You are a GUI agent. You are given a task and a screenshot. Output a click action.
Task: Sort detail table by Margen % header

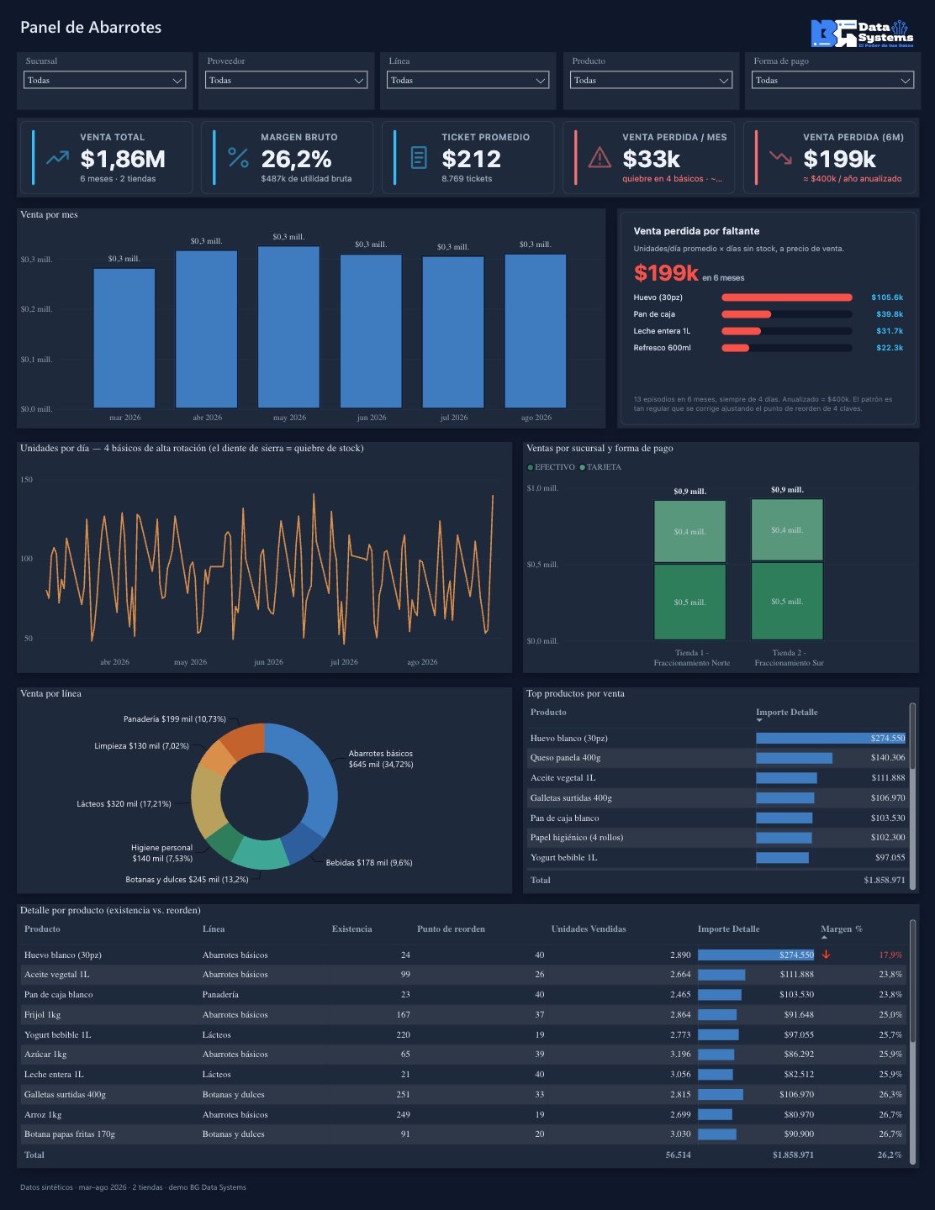[842, 929]
